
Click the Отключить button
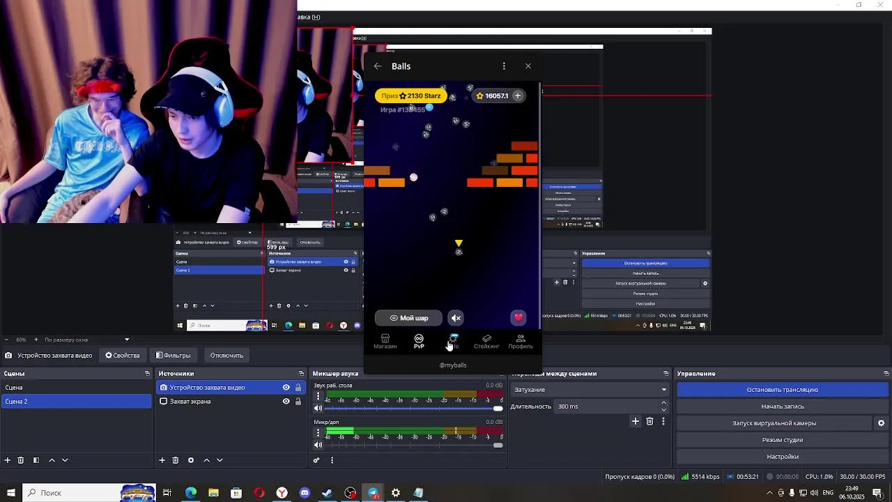(226, 356)
